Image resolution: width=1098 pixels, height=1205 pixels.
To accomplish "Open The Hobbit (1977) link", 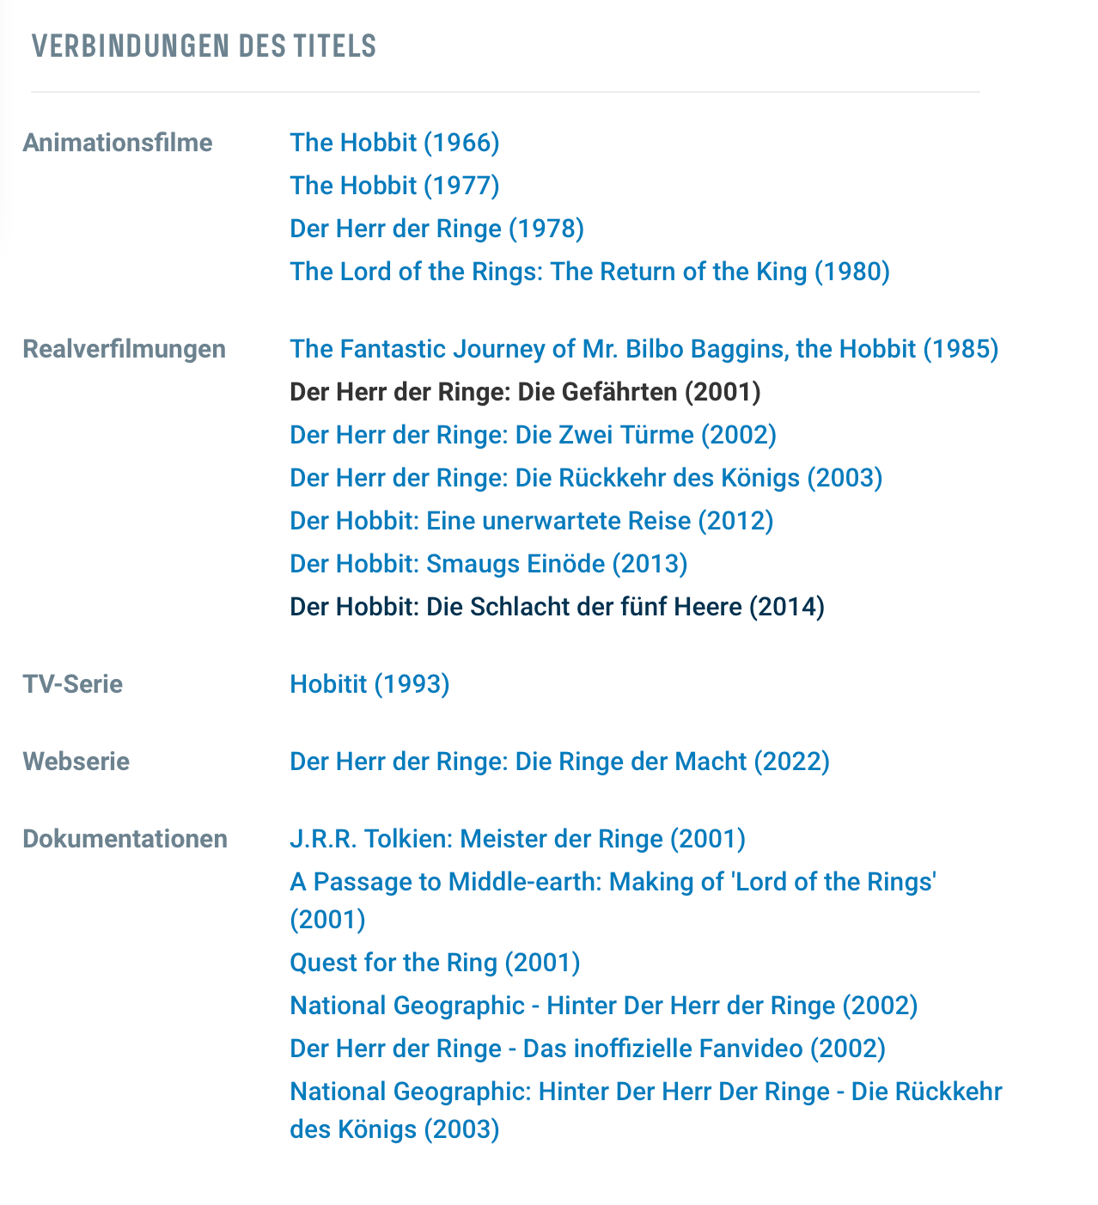I will pos(394,186).
